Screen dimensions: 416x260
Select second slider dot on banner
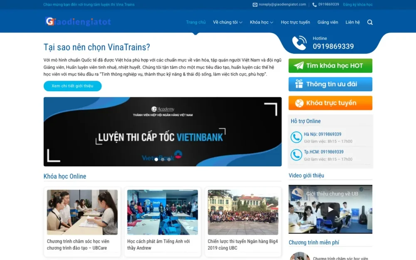pos(163,159)
